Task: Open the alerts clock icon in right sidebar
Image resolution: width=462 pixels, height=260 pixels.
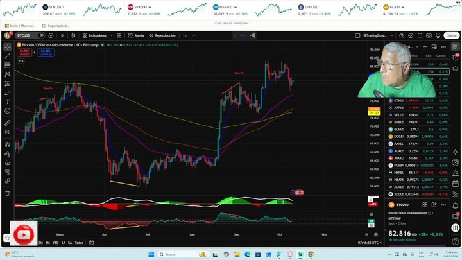Action: coord(456,58)
